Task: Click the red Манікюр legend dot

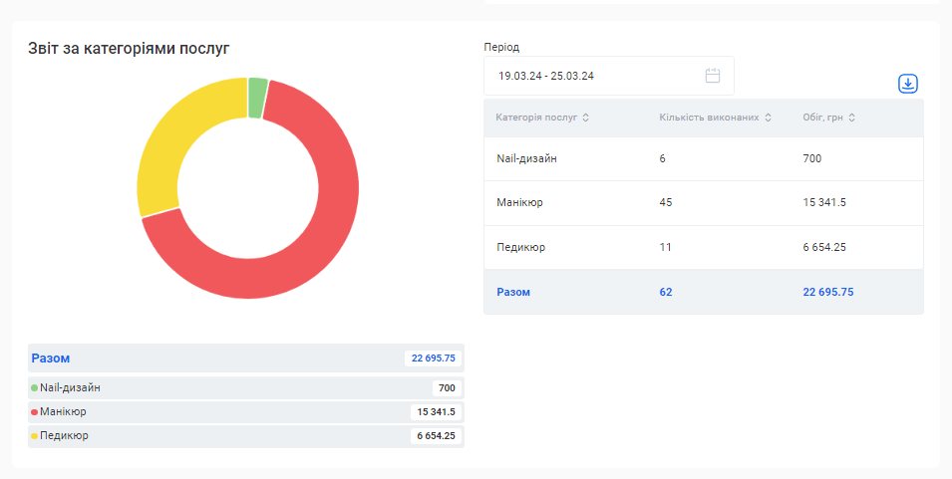Action: pyautogui.click(x=35, y=412)
